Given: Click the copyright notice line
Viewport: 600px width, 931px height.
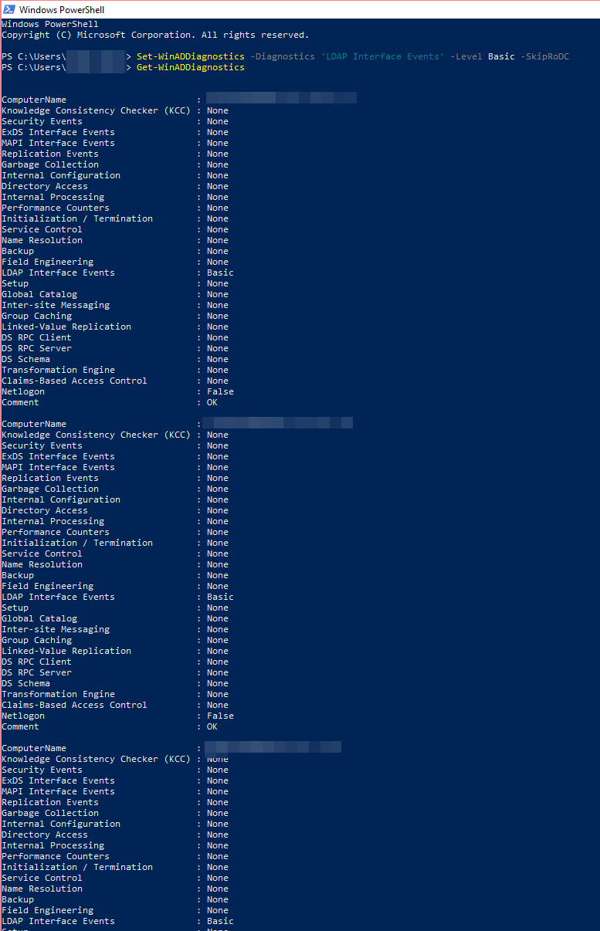Looking at the screenshot, I should click(x=154, y=34).
